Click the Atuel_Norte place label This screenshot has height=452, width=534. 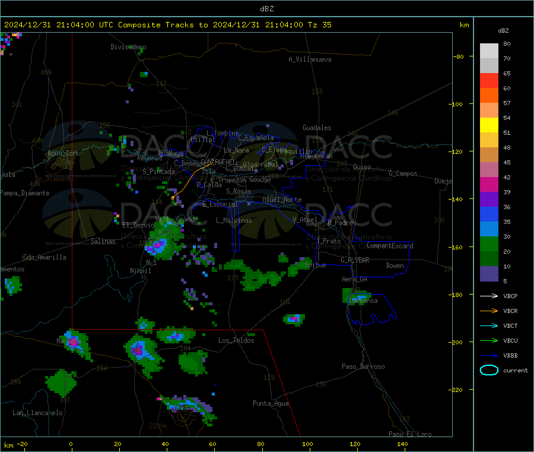(282, 200)
